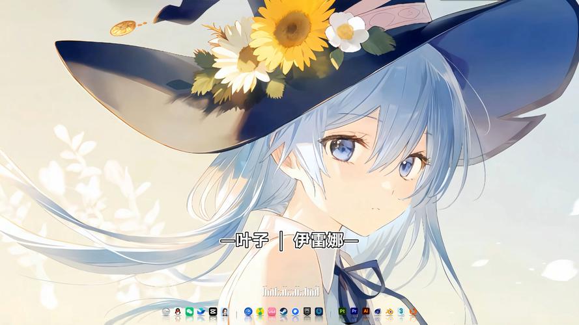
Task: Click the audio visualizer widget above dock
Action: point(291,291)
